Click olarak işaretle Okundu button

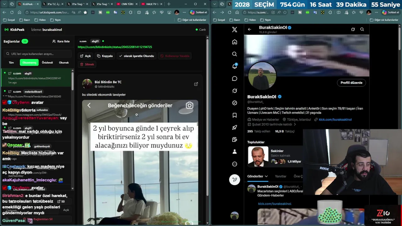136,56
